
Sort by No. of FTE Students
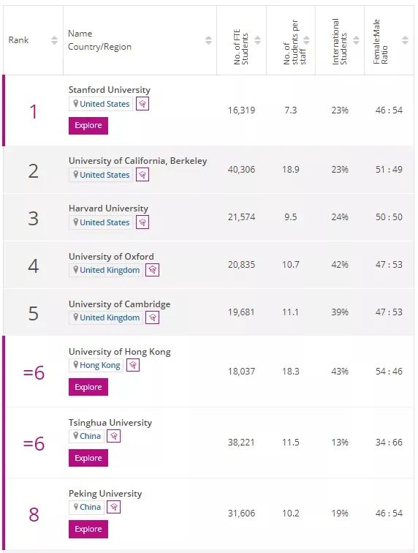(x=258, y=40)
